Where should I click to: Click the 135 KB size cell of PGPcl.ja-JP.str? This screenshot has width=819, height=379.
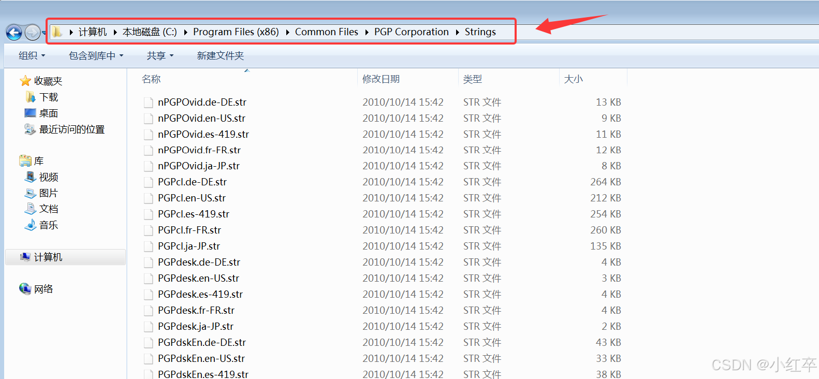point(606,246)
